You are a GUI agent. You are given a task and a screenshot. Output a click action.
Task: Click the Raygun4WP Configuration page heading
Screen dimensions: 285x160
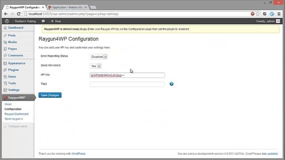[69, 39]
